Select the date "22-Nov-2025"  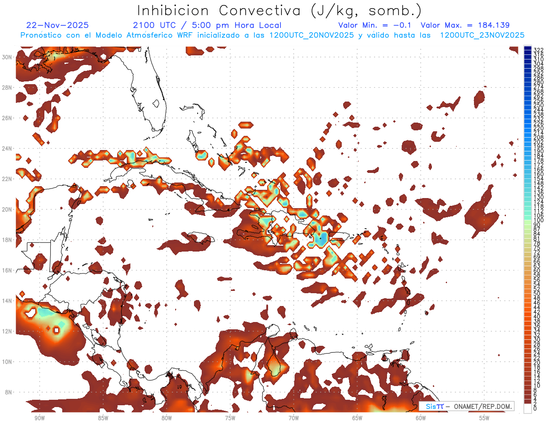click(x=58, y=25)
